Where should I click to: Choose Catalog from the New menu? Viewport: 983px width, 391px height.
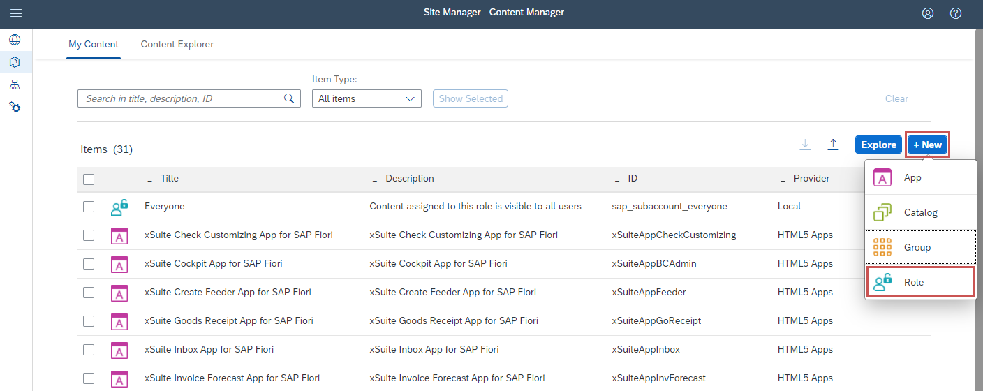click(x=919, y=212)
